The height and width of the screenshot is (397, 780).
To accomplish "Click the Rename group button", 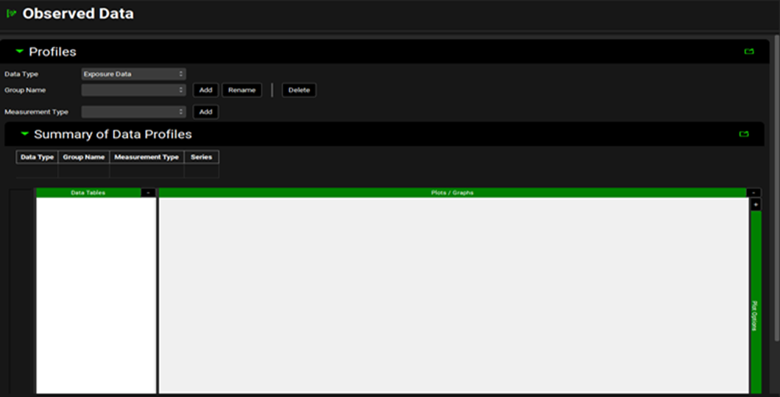I will point(242,90).
